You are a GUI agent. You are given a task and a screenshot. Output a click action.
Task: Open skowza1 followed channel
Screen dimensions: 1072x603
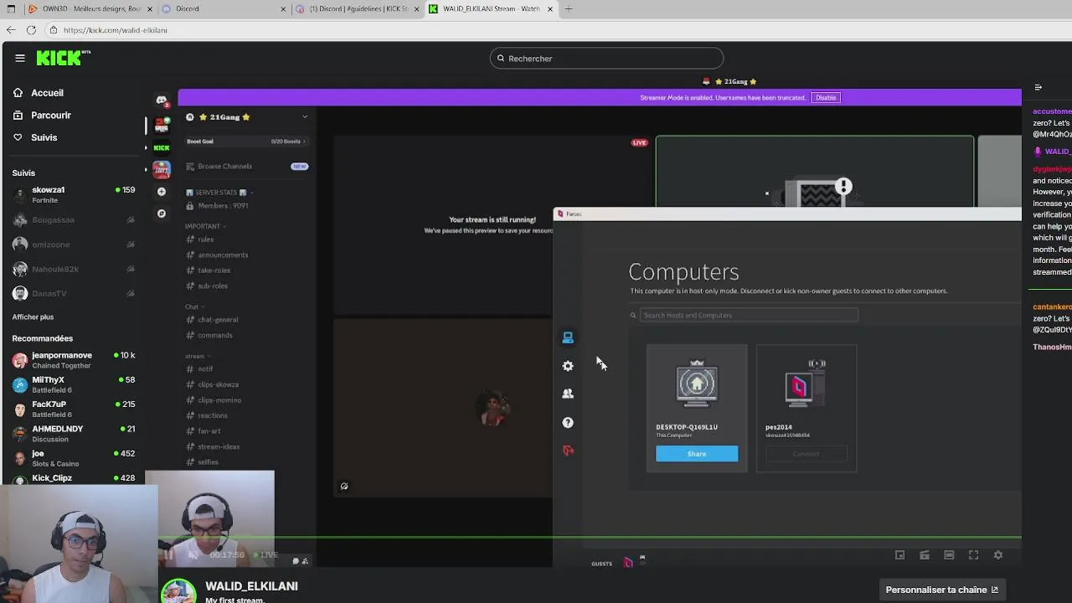74,194
